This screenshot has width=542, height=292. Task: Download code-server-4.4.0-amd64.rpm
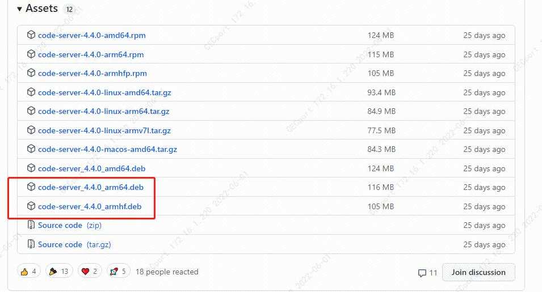click(91, 35)
